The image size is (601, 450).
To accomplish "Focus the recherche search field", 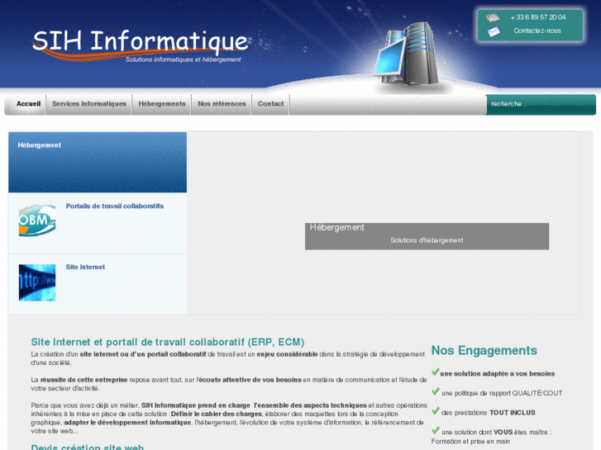I will click(x=541, y=104).
